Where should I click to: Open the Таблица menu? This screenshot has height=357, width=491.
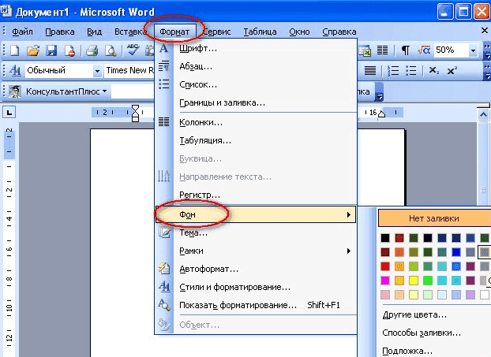point(260,32)
